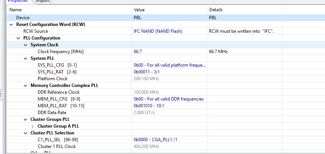Collapse the Cluster PLL Selection group
Screen dimensions: 325x154
tap(25, 133)
